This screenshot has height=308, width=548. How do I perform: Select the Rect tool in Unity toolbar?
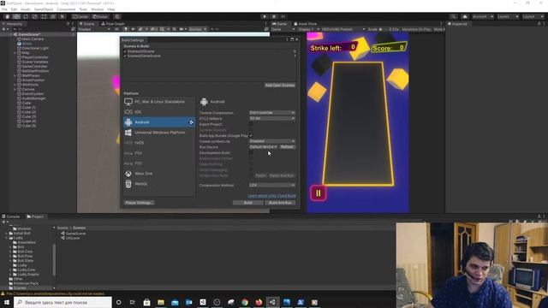(44, 16)
